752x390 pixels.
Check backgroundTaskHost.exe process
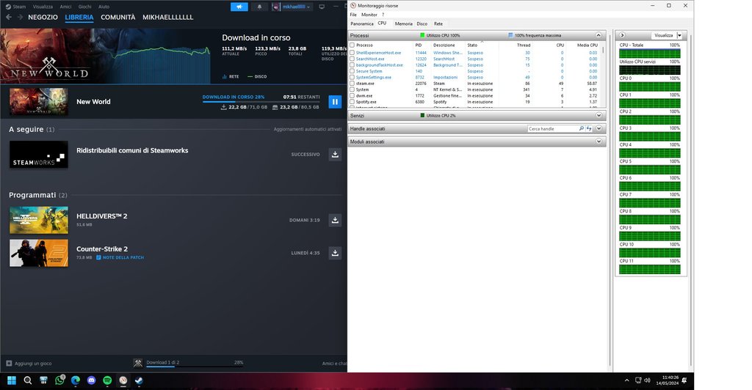click(352, 65)
